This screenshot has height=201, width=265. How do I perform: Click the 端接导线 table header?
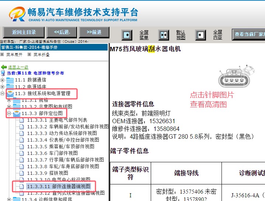point(186,173)
